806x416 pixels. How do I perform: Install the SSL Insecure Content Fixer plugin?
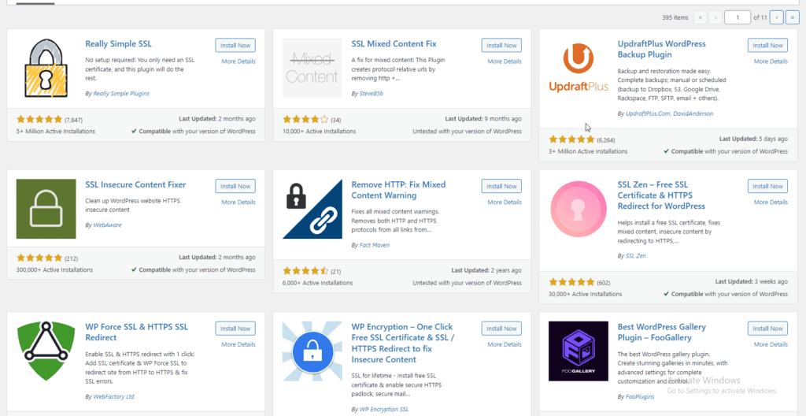[x=235, y=187]
